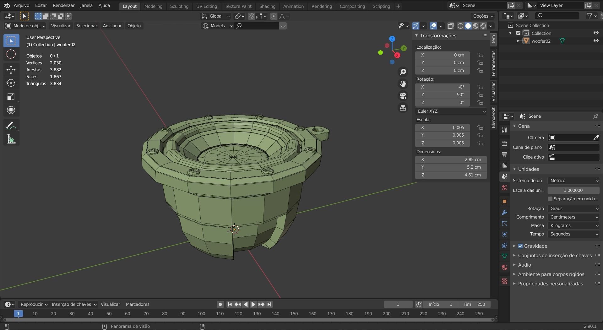Screen dimensions: 603x330
Task: Click Opções button in header
Action: point(483,16)
